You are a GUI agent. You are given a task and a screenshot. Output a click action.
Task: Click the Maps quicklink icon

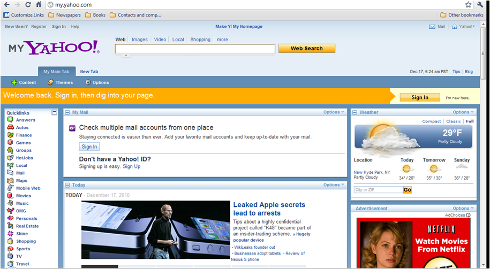pos(10,181)
